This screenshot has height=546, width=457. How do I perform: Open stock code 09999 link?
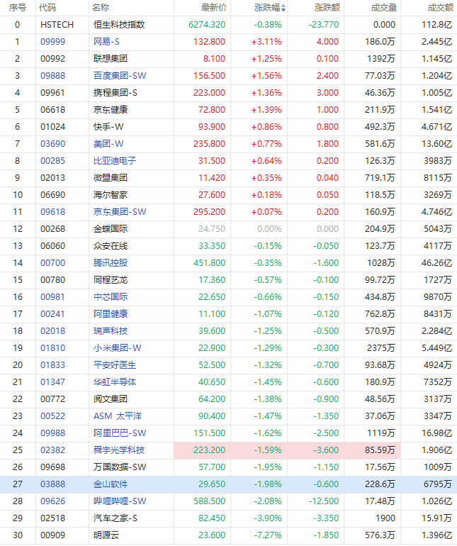point(52,42)
